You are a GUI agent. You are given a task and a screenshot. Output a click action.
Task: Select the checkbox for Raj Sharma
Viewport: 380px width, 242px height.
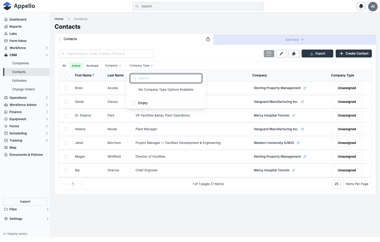(66, 171)
